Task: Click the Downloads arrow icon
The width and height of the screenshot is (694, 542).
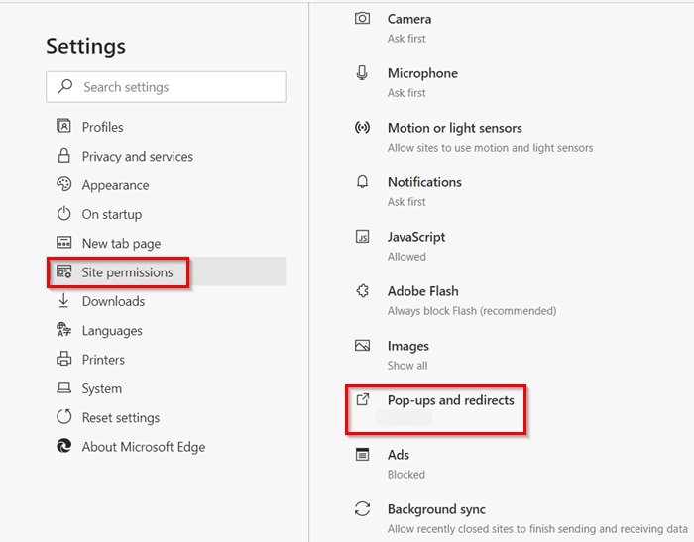Action: click(x=64, y=301)
